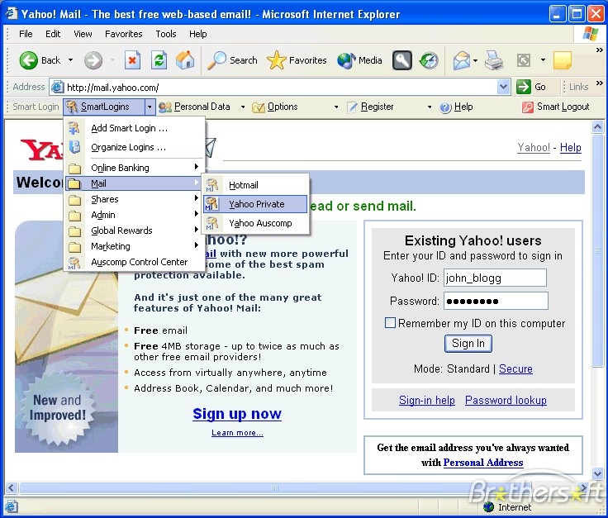Click the Options folder icon
Viewport: 608px width, 518px height.
point(258,107)
